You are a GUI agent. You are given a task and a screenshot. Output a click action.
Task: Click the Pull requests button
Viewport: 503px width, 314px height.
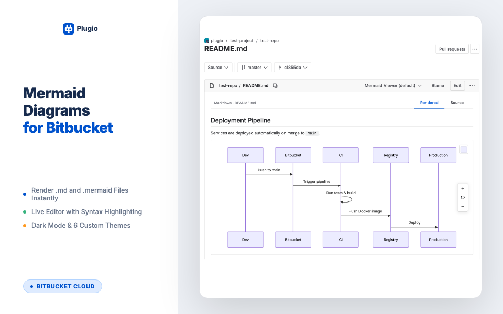[452, 49]
